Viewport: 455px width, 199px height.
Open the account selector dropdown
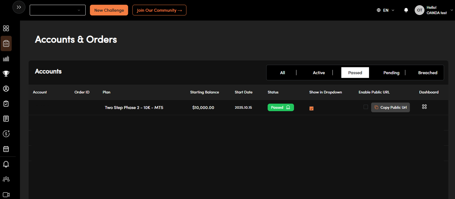point(58,10)
